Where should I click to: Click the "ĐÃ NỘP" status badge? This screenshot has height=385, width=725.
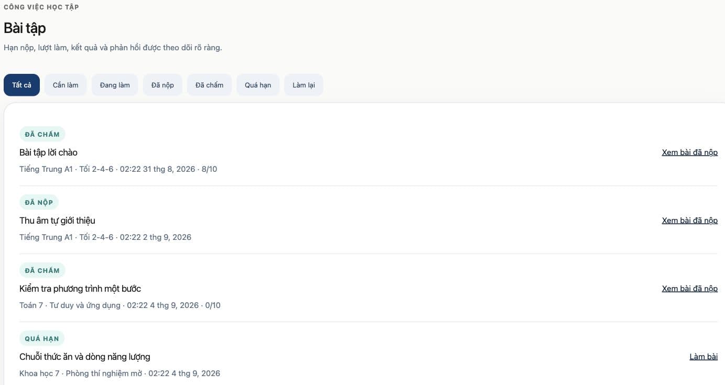[x=39, y=202]
